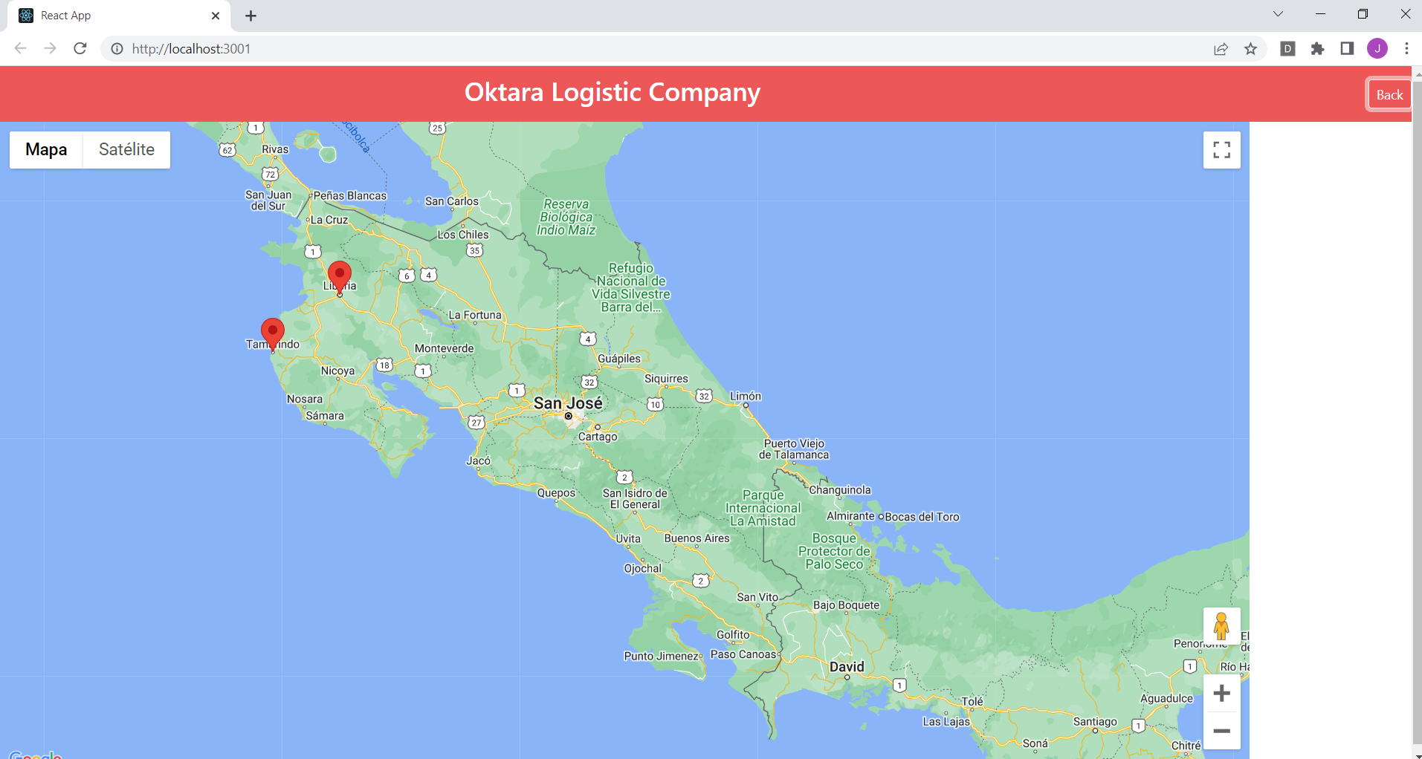Reload the current page

pyautogui.click(x=80, y=48)
